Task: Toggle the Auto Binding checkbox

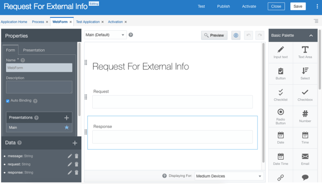Action: pos(8,101)
